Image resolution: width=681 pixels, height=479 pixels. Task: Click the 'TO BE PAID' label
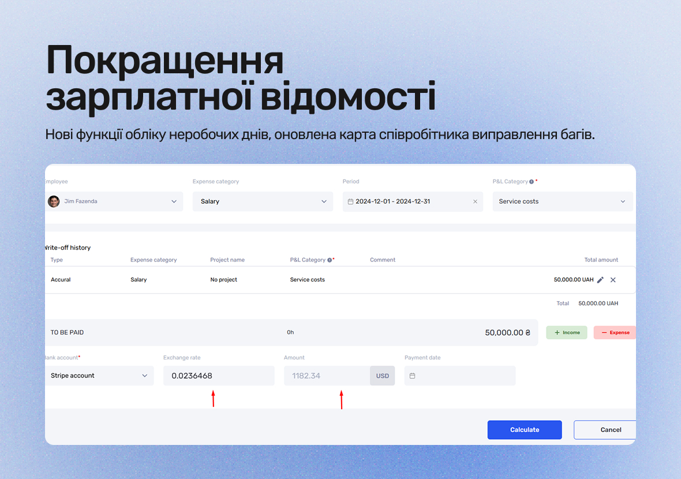click(68, 332)
